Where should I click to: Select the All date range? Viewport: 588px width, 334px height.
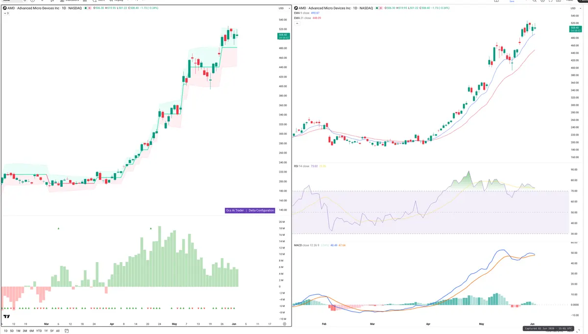click(58, 331)
